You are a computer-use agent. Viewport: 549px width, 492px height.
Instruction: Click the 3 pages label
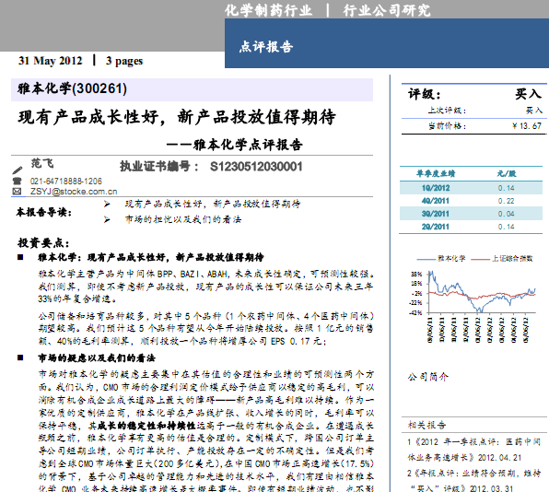124,61
